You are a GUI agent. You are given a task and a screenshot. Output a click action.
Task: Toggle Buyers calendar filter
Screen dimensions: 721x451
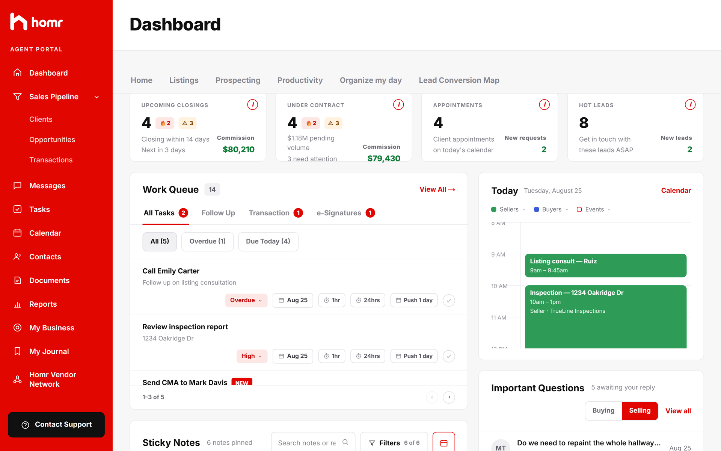551,209
